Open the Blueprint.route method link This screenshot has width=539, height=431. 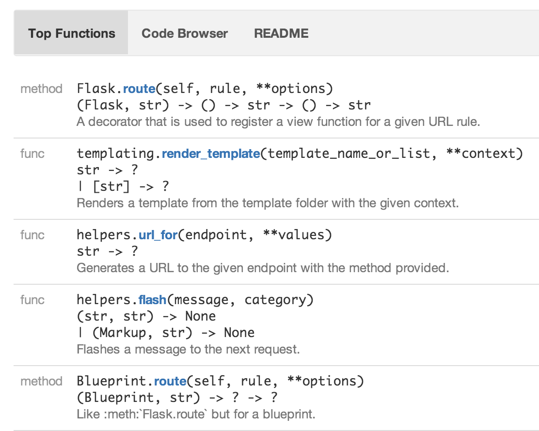click(170, 381)
